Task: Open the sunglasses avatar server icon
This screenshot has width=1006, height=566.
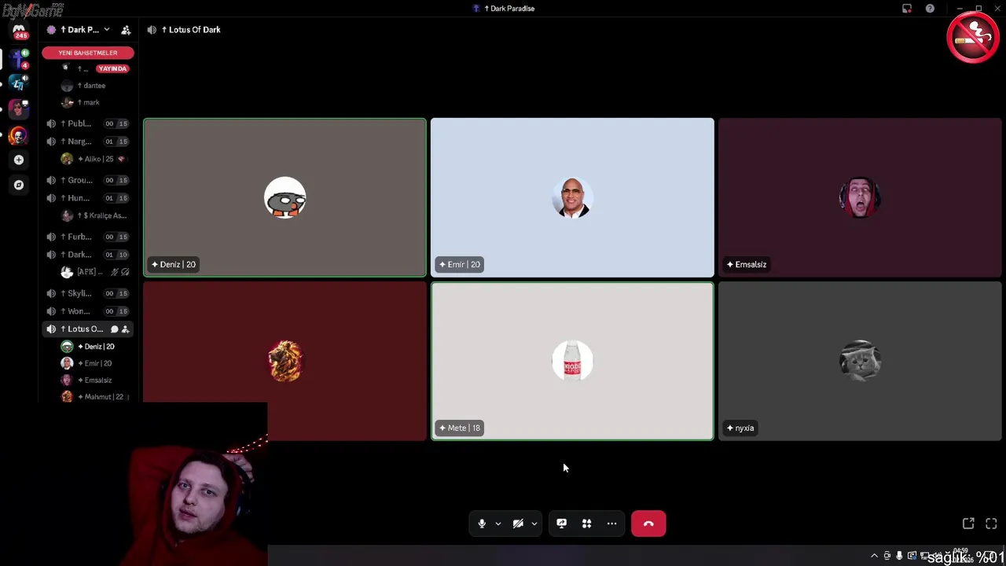Action: (x=19, y=108)
